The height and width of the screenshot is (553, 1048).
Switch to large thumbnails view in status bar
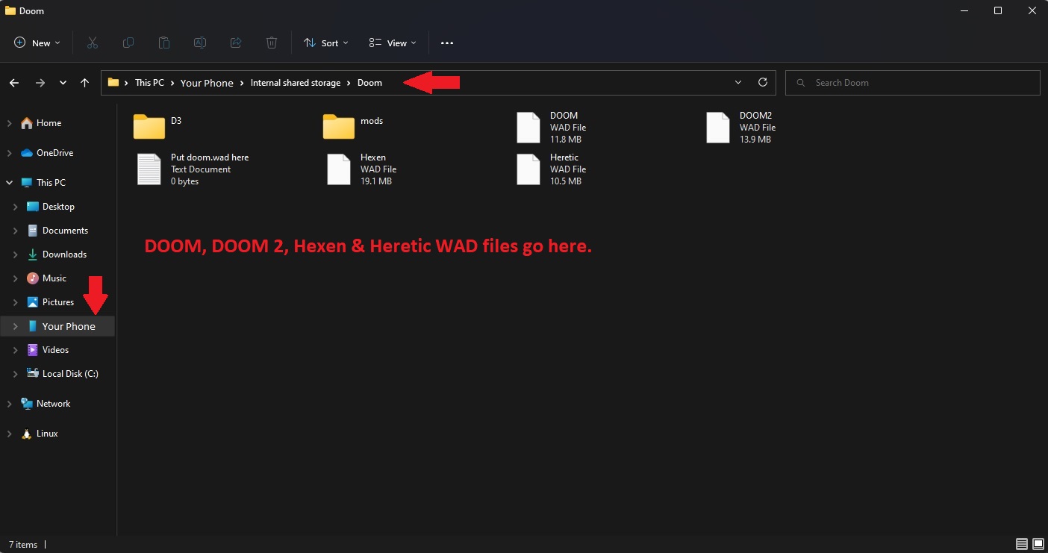pos(1037,544)
